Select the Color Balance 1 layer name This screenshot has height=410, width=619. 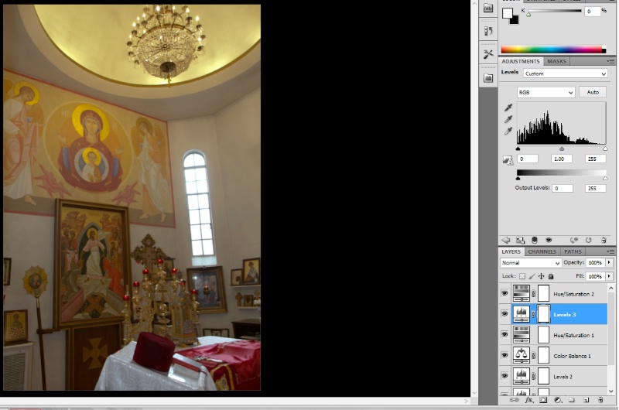click(572, 356)
